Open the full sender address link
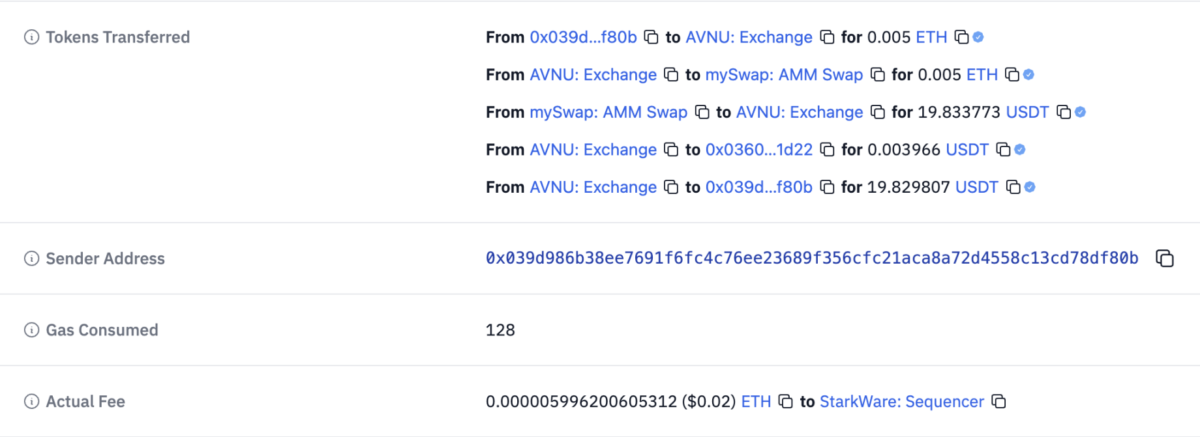Image resolution: width=1200 pixels, height=437 pixels. click(x=812, y=259)
